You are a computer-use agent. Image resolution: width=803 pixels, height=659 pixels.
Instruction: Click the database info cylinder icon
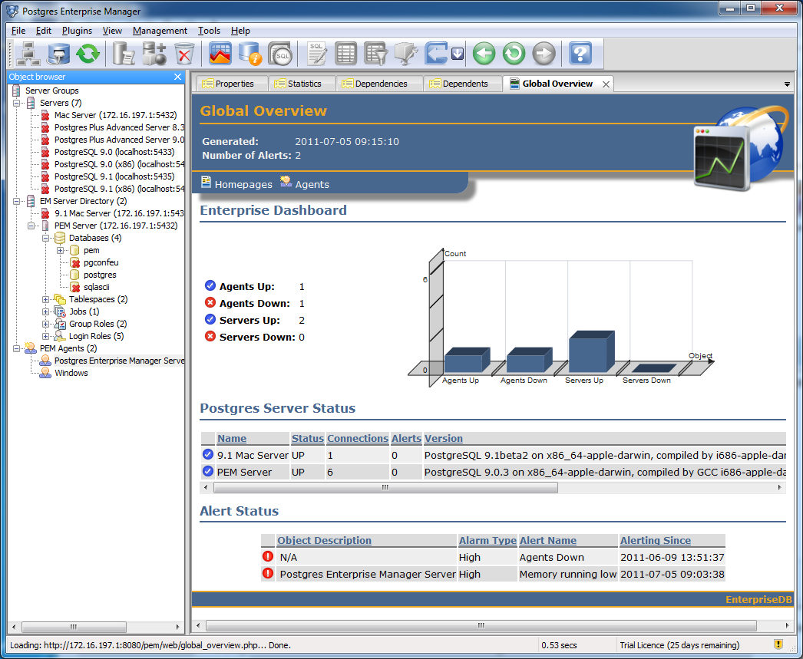(x=250, y=54)
